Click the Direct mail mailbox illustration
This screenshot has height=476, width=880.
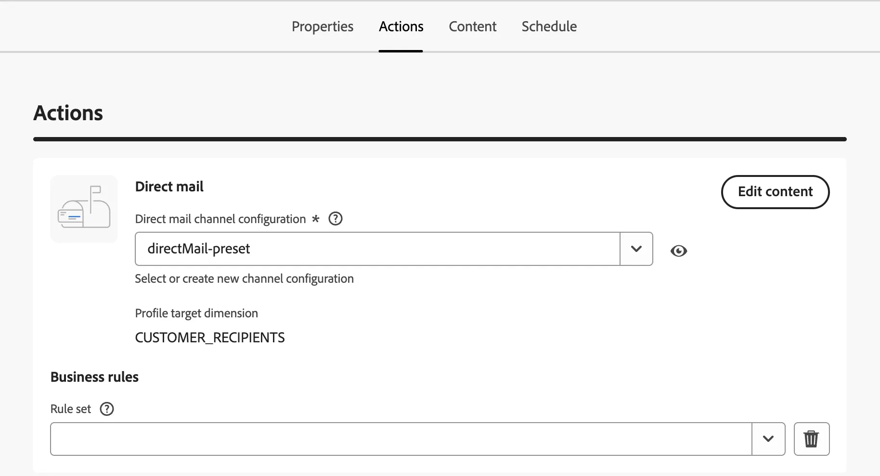(x=84, y=209)
